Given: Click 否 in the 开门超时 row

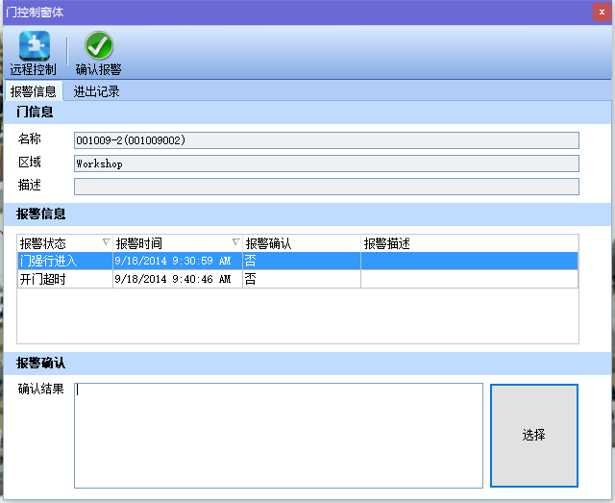Looking at the screenshot, I should [251, 279].
